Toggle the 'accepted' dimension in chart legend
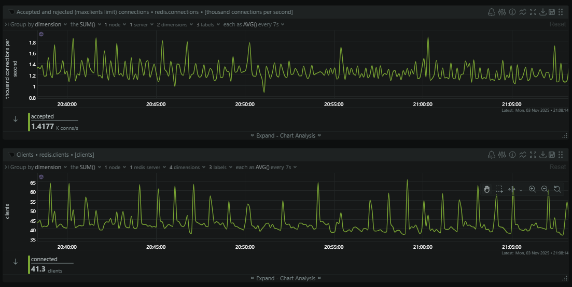572x287 pixels. click(x=43, y=117)
